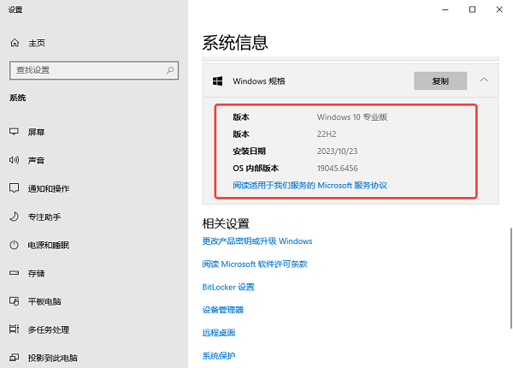
Task: Click the 专注助手 moon icon
Action: (x=14, y=217)
